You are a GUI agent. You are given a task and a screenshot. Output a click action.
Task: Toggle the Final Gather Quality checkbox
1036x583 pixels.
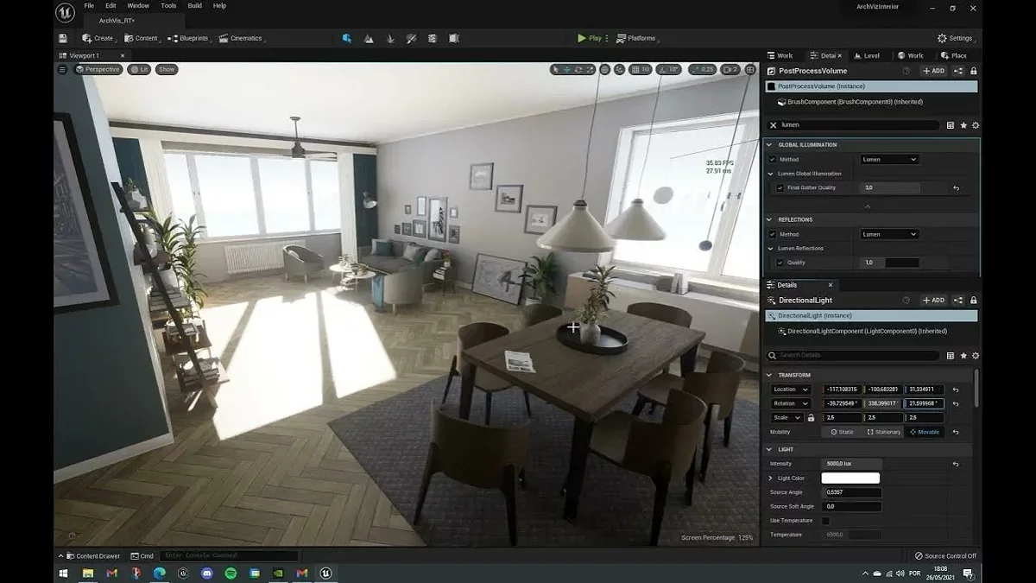[780, 187]
